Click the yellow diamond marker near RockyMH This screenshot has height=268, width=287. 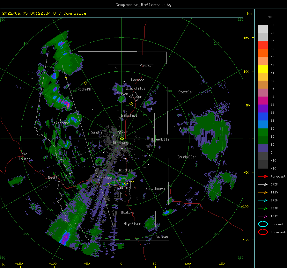tap(85, 83)
